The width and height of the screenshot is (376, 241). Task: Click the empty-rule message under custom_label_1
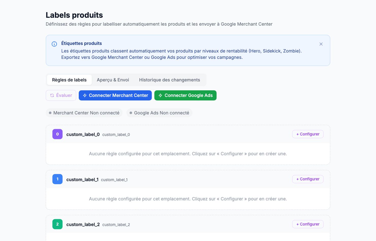pos(188,199)
